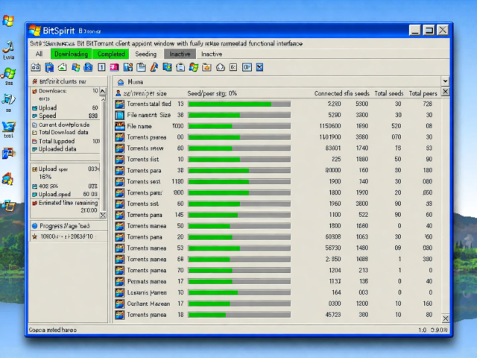
Task: Select 'Torrents sist' row with size 60
Action: click(x=277, y=204)
